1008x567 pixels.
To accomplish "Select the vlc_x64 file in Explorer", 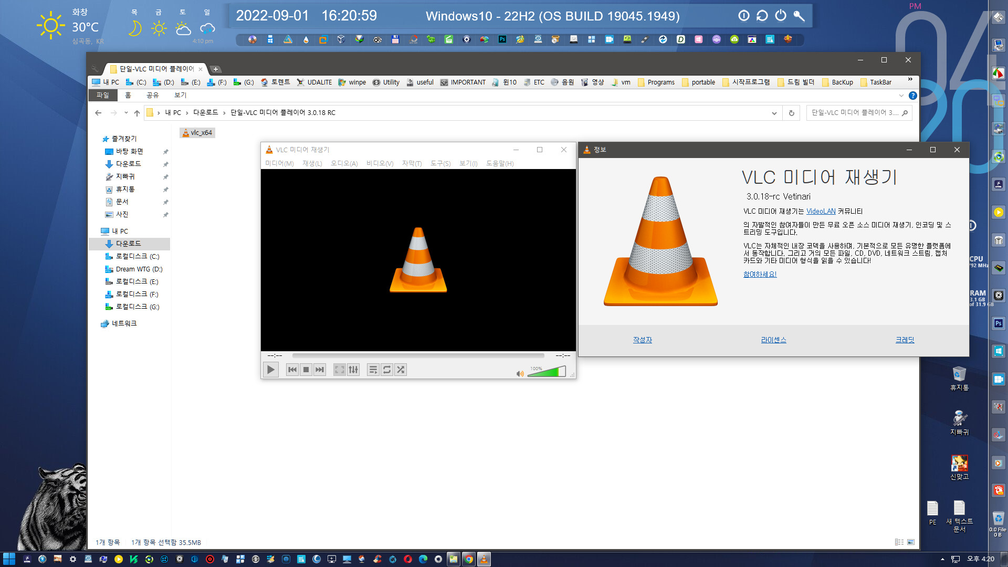I will coord(197,133).
